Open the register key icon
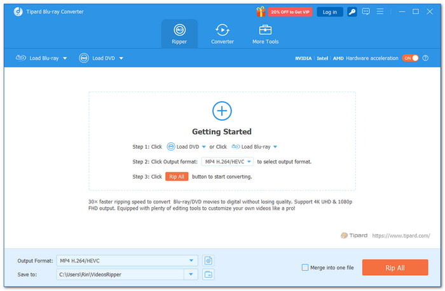Image resolution: width=445 pixels, height=291 pixels. tap(352, 12)
